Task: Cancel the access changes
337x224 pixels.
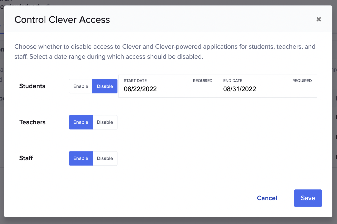Action: (267, 198)
